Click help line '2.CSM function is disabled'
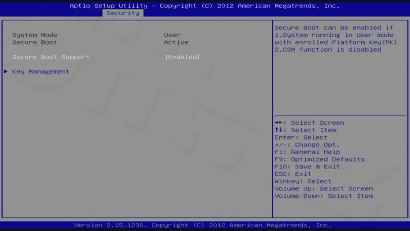Viewport: 410px width, 231px height. (328, 49)
